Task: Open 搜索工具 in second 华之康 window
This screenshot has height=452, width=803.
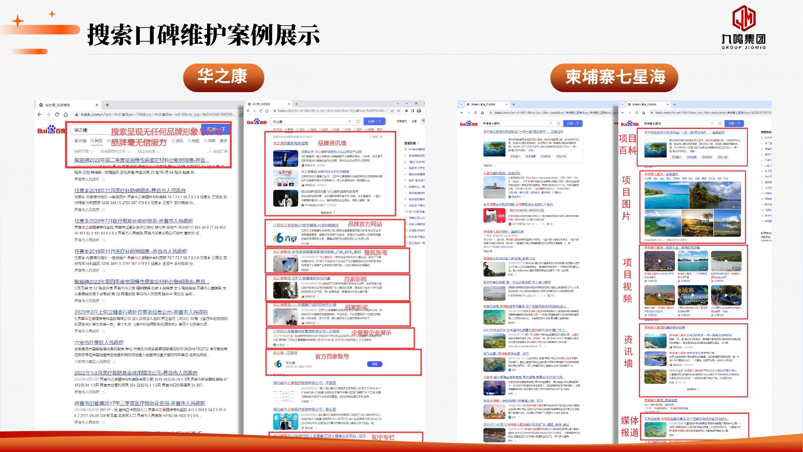Action: [x=376, y=137]
